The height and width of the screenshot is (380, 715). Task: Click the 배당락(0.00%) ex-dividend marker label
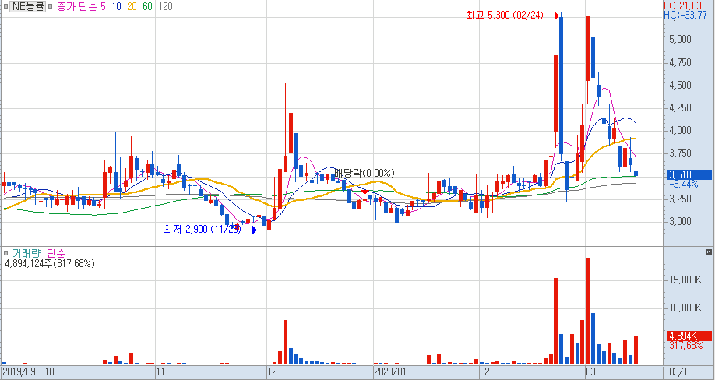click(365, 173)
